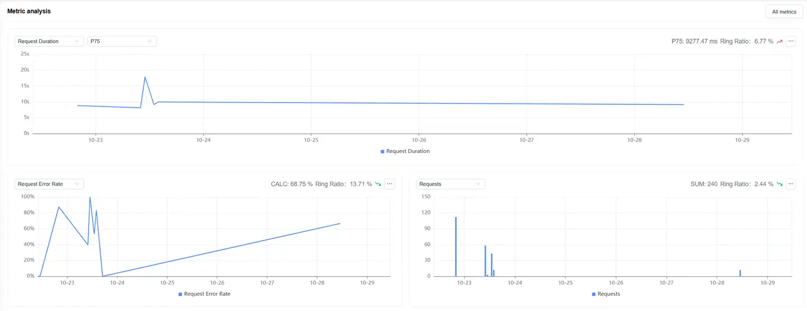This screenshot has height=311, width=807.
Task: Click green downward trend arrow beside 2.44 %
Action: (x=780, y=184)
